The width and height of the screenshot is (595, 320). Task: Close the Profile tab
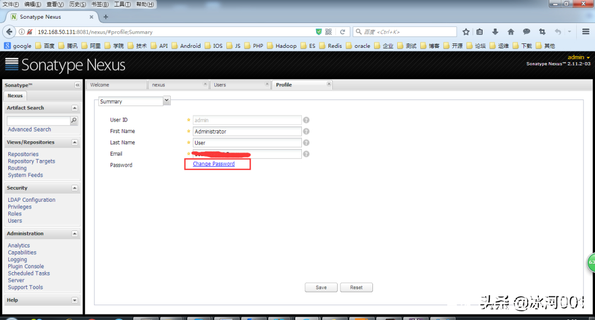[x=329, y=84]
